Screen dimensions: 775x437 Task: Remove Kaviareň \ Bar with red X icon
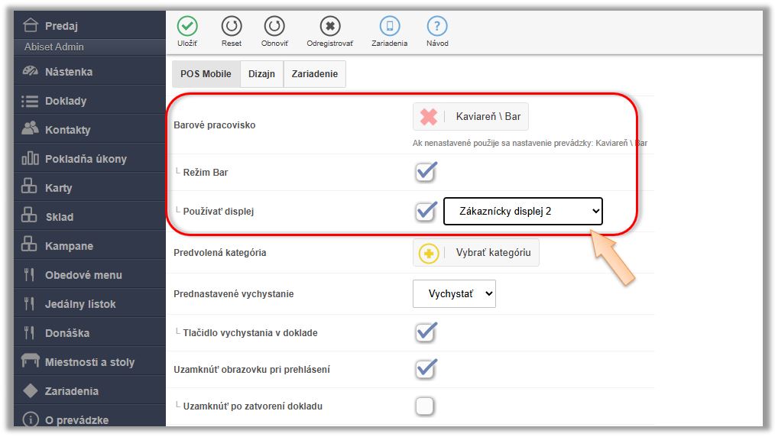[429, 117]
